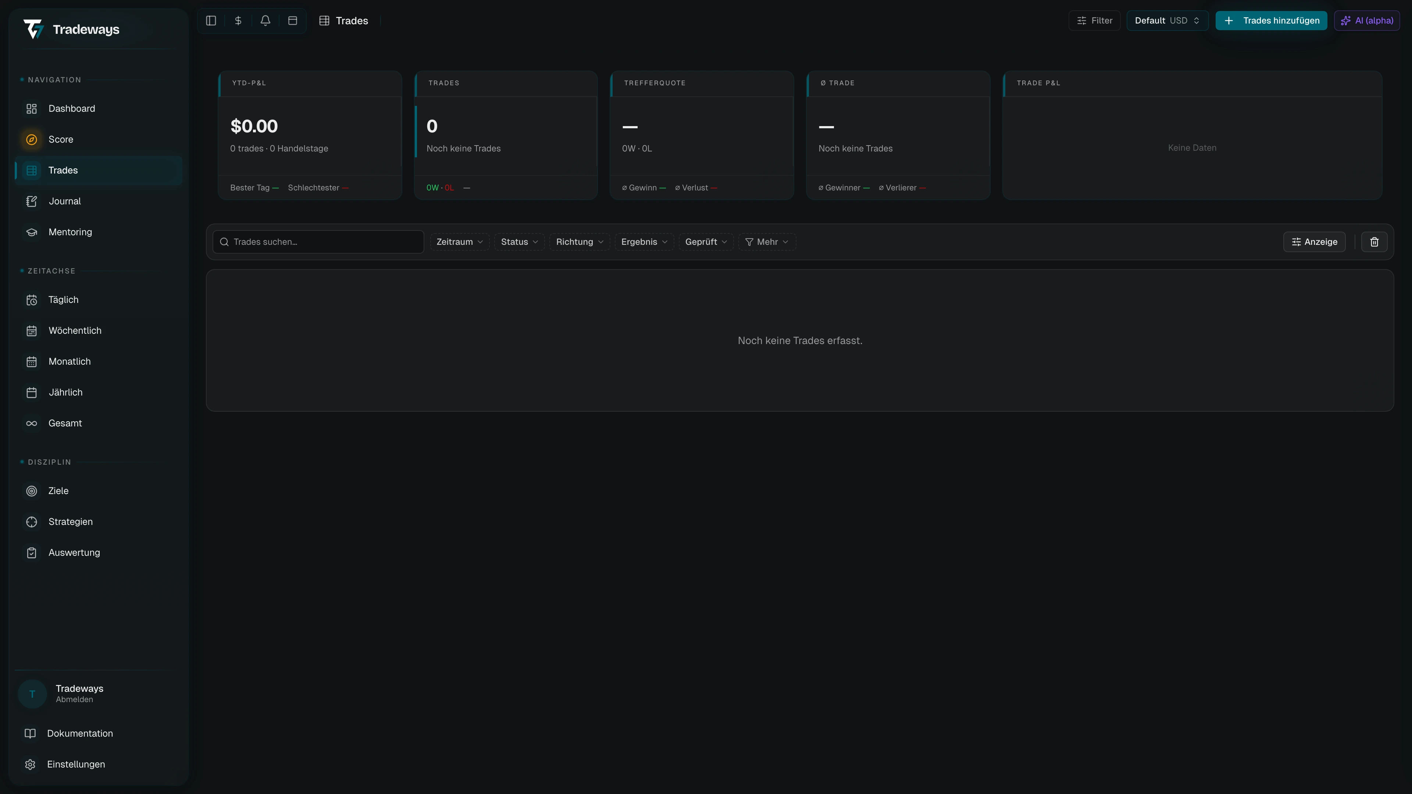This screenshot has width=1412, height=794.
Task: Click the Tradeways username in sidebar footer
Action: [79, 689]
